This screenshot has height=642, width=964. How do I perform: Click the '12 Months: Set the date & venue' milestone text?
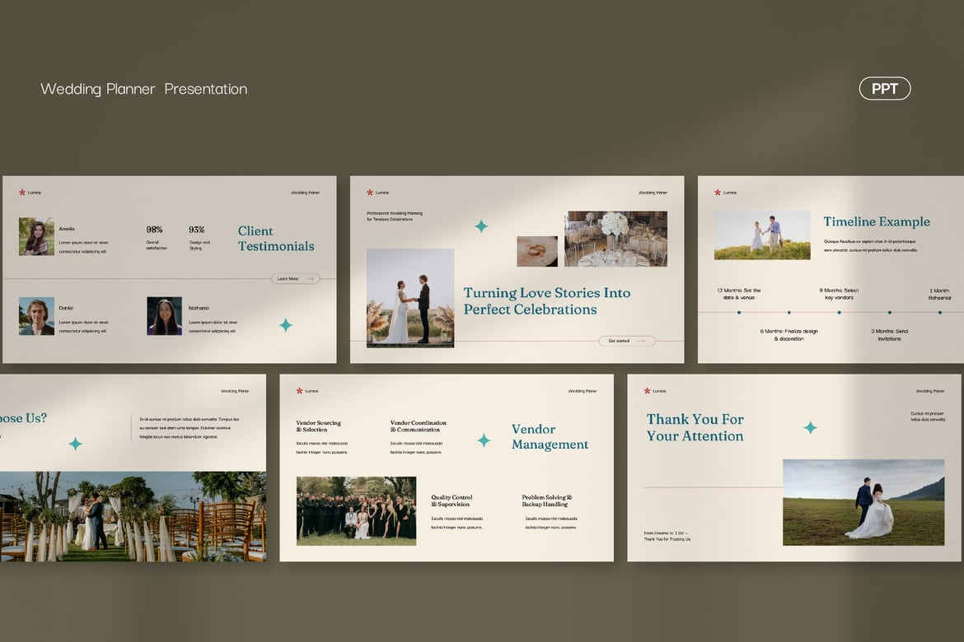[x=738, y=294]
